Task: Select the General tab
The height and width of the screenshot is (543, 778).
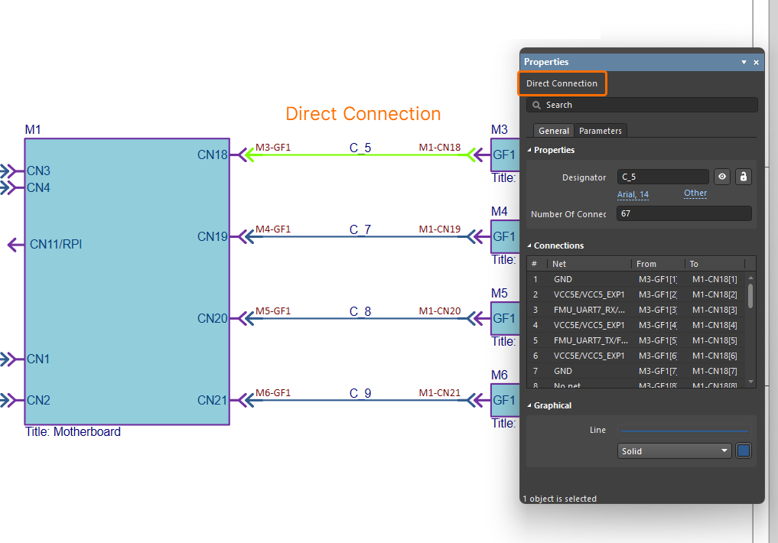Action: (x=553, y=131)
